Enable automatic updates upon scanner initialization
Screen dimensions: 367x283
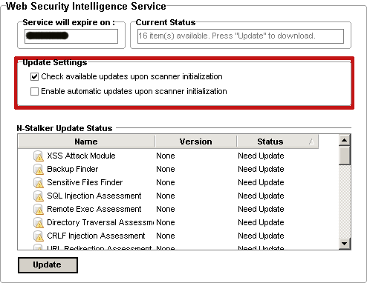(x=34, y=91)
